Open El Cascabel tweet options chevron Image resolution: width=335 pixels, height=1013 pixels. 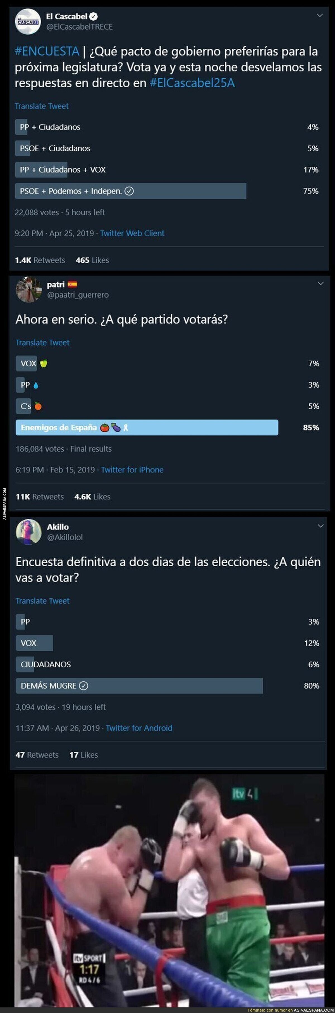pos(320,16)
